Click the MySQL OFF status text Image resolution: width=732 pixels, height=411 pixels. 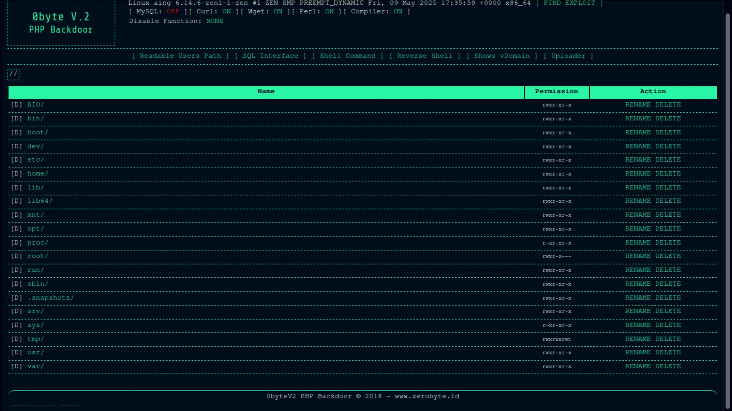coord(173,12)
